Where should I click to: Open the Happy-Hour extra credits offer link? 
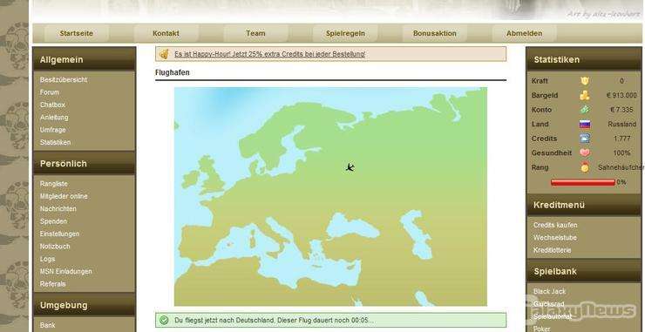click(270, 54)
